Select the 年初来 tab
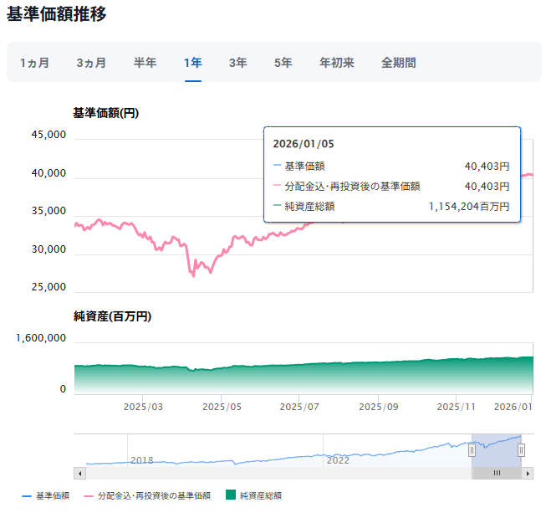 [337, 63]
